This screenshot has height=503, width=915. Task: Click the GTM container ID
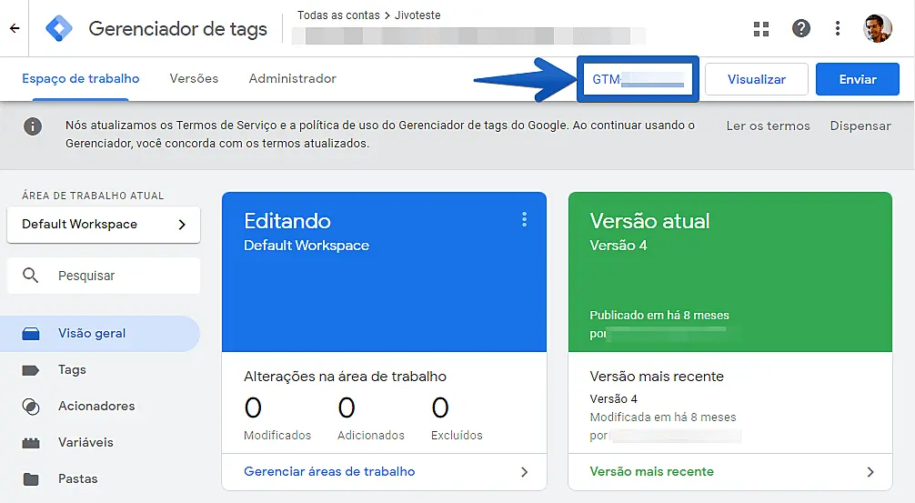tap(638, 79)
